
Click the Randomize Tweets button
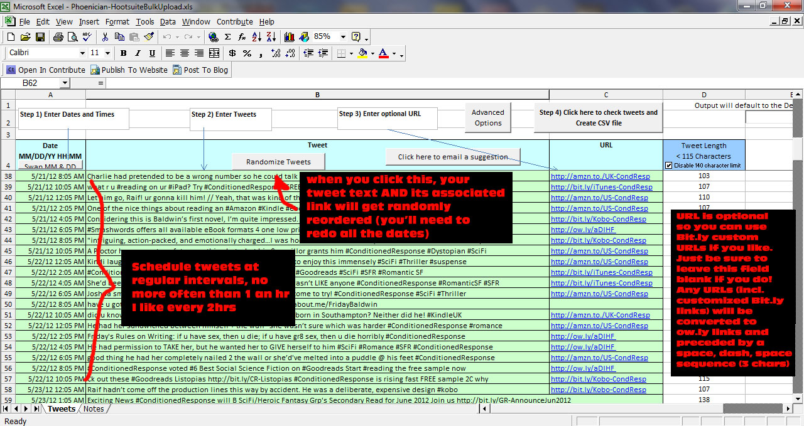[278, 162]
